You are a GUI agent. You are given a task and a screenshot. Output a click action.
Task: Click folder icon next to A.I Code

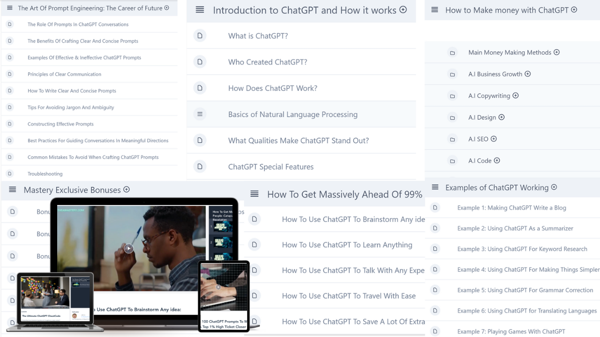tap(452, 161)
